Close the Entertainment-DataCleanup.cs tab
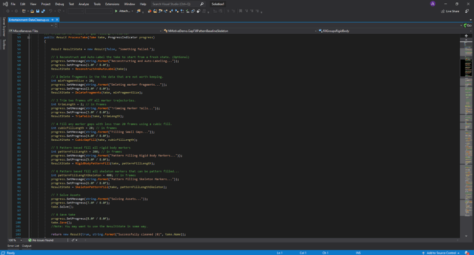 [x=57, y=19]
